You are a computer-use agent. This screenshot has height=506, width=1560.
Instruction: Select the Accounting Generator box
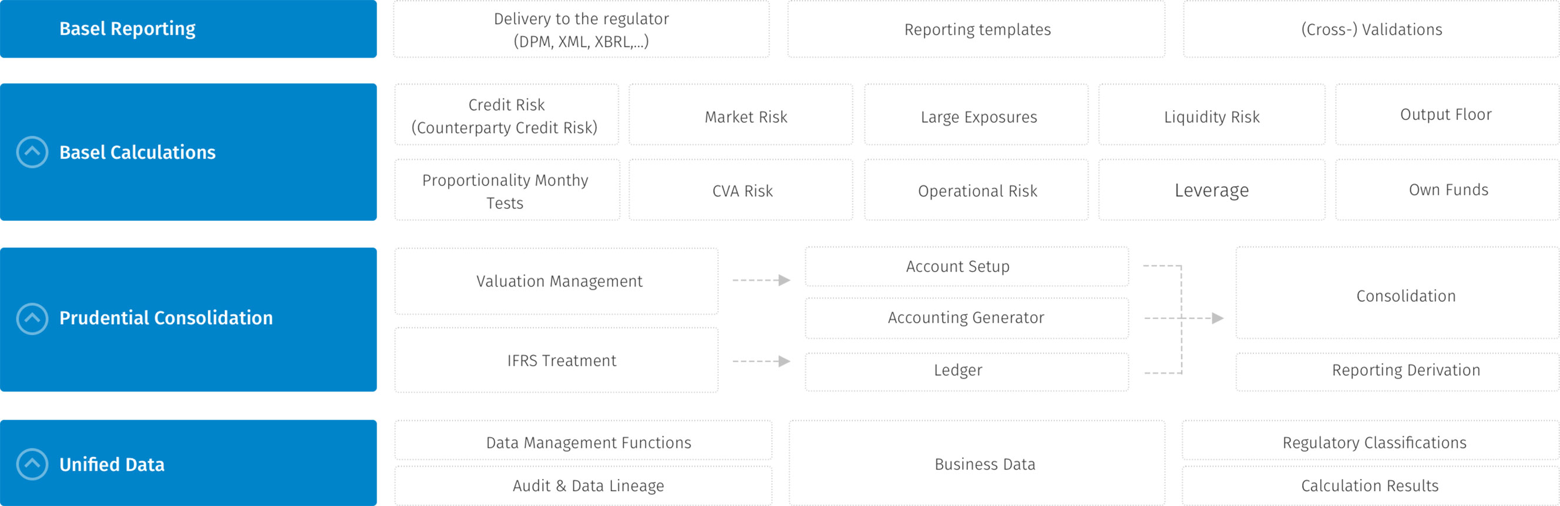coord(966,318)
